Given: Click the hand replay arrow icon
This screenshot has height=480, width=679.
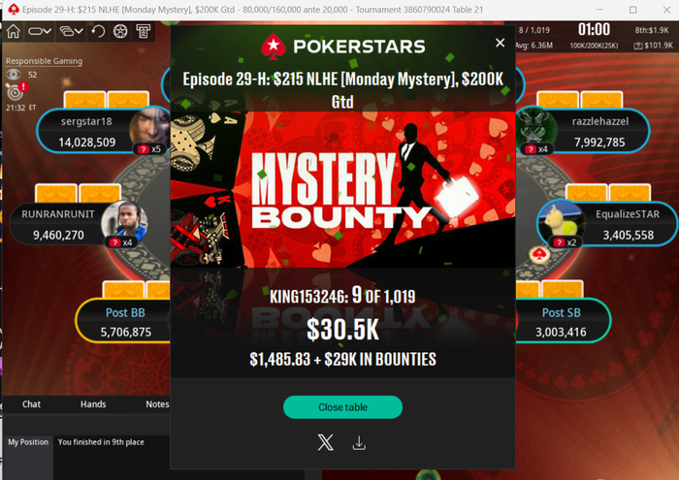Looking at the screenshot, I should 98,31.
